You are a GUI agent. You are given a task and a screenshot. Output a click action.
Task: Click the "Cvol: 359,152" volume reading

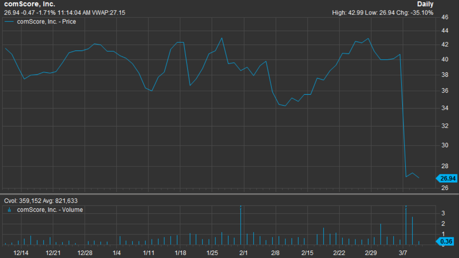22,201
